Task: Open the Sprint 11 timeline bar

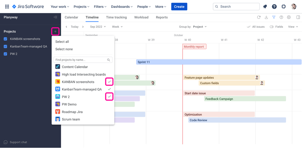Action: point(219,62)
